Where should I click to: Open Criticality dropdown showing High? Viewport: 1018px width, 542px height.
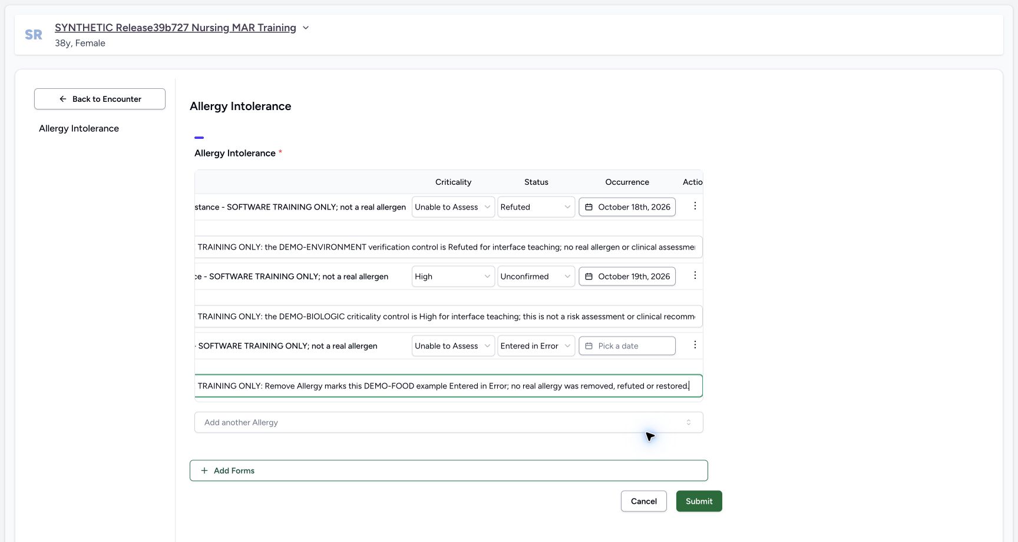453,277
